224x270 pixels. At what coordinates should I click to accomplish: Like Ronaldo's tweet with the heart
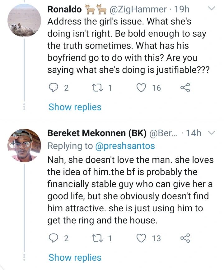[142, 88]
